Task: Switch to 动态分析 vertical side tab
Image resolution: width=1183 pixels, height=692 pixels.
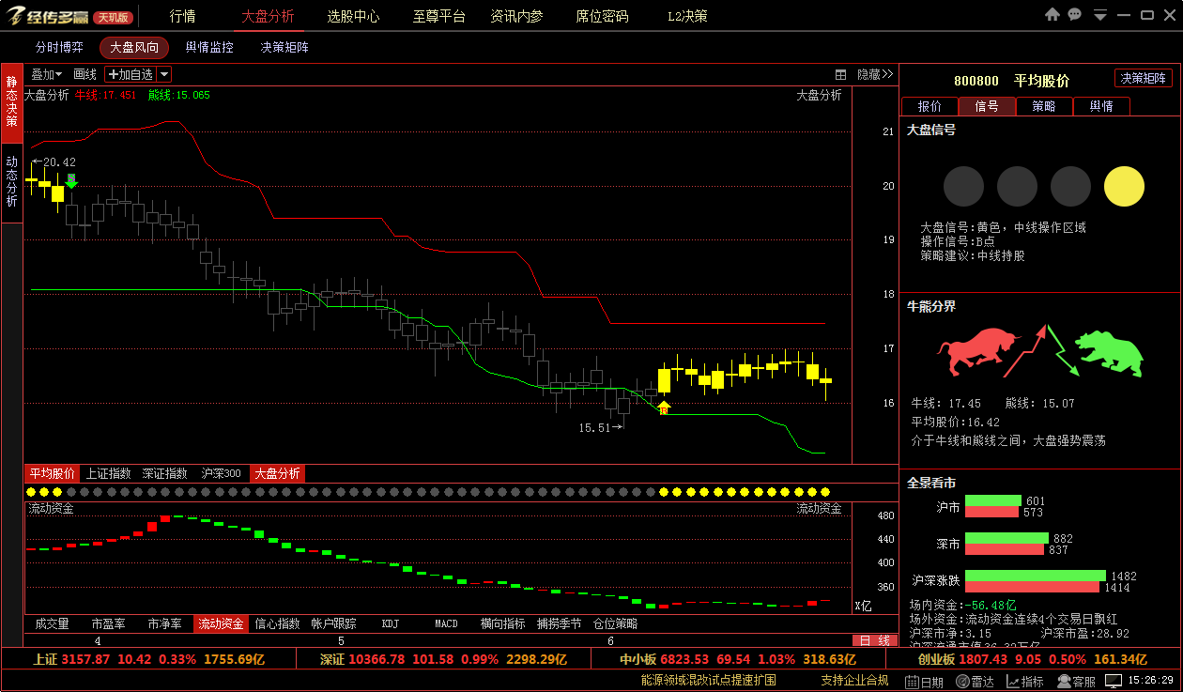Action: (11, 180)
